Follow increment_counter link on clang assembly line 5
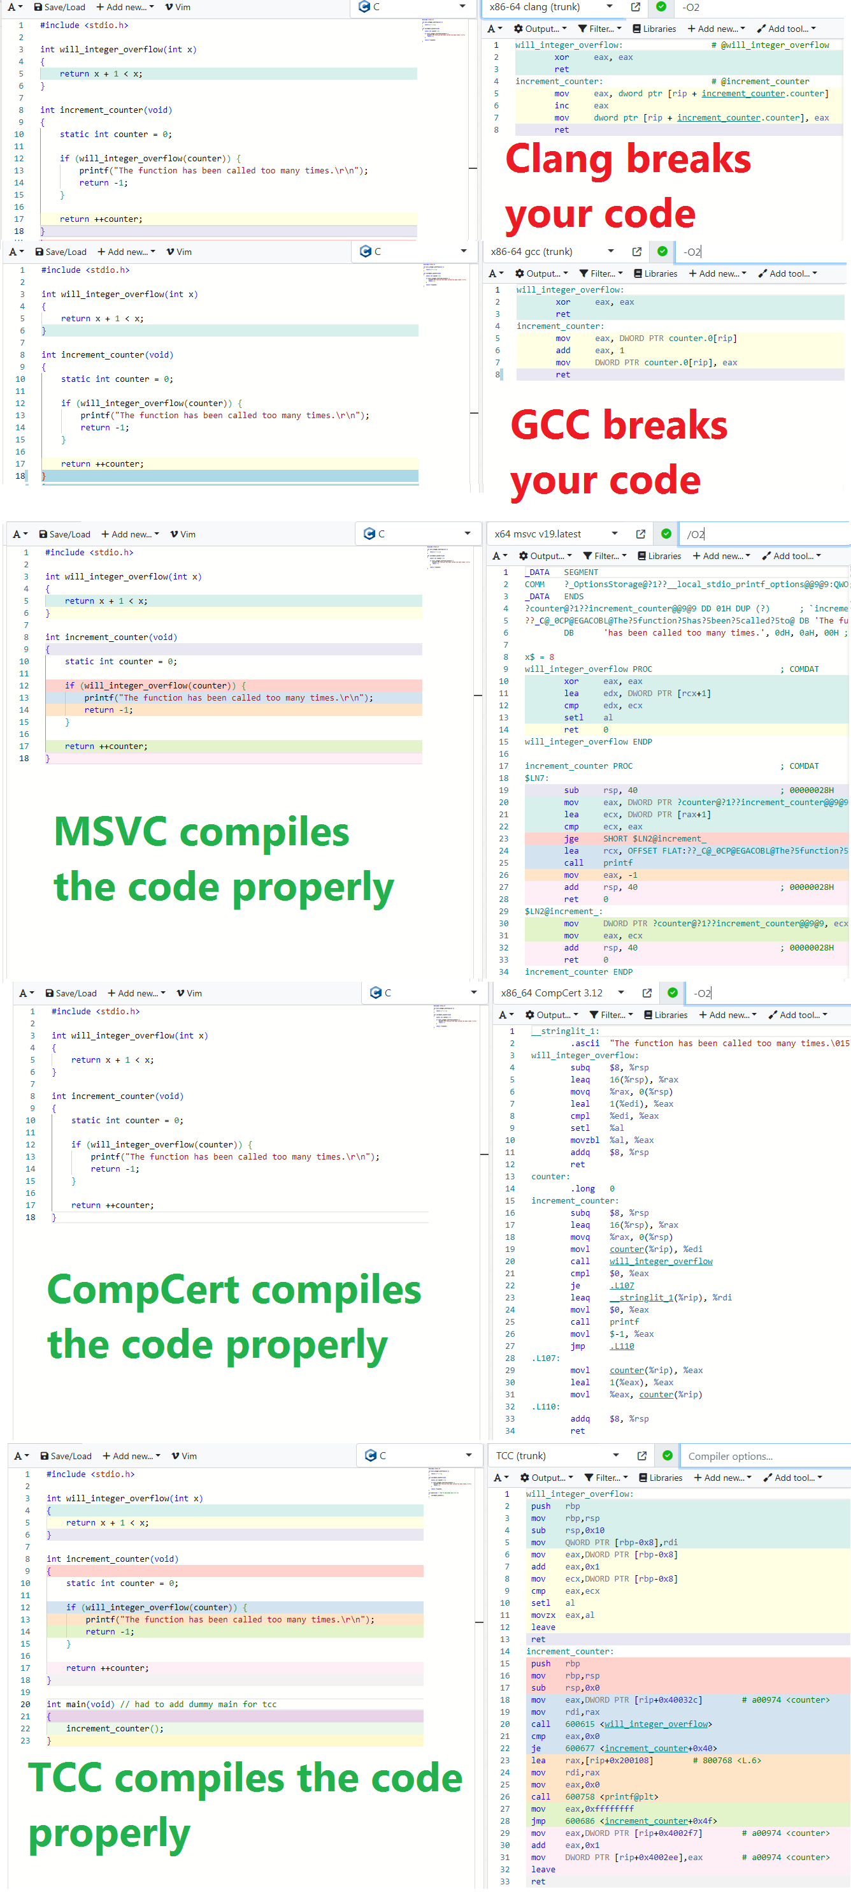 pyautogui.click(x=743, y=94)
